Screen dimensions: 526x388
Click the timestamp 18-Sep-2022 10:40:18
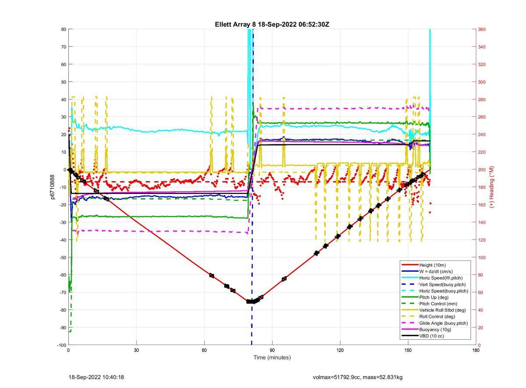pyautogui.click(x=96, y=377)
